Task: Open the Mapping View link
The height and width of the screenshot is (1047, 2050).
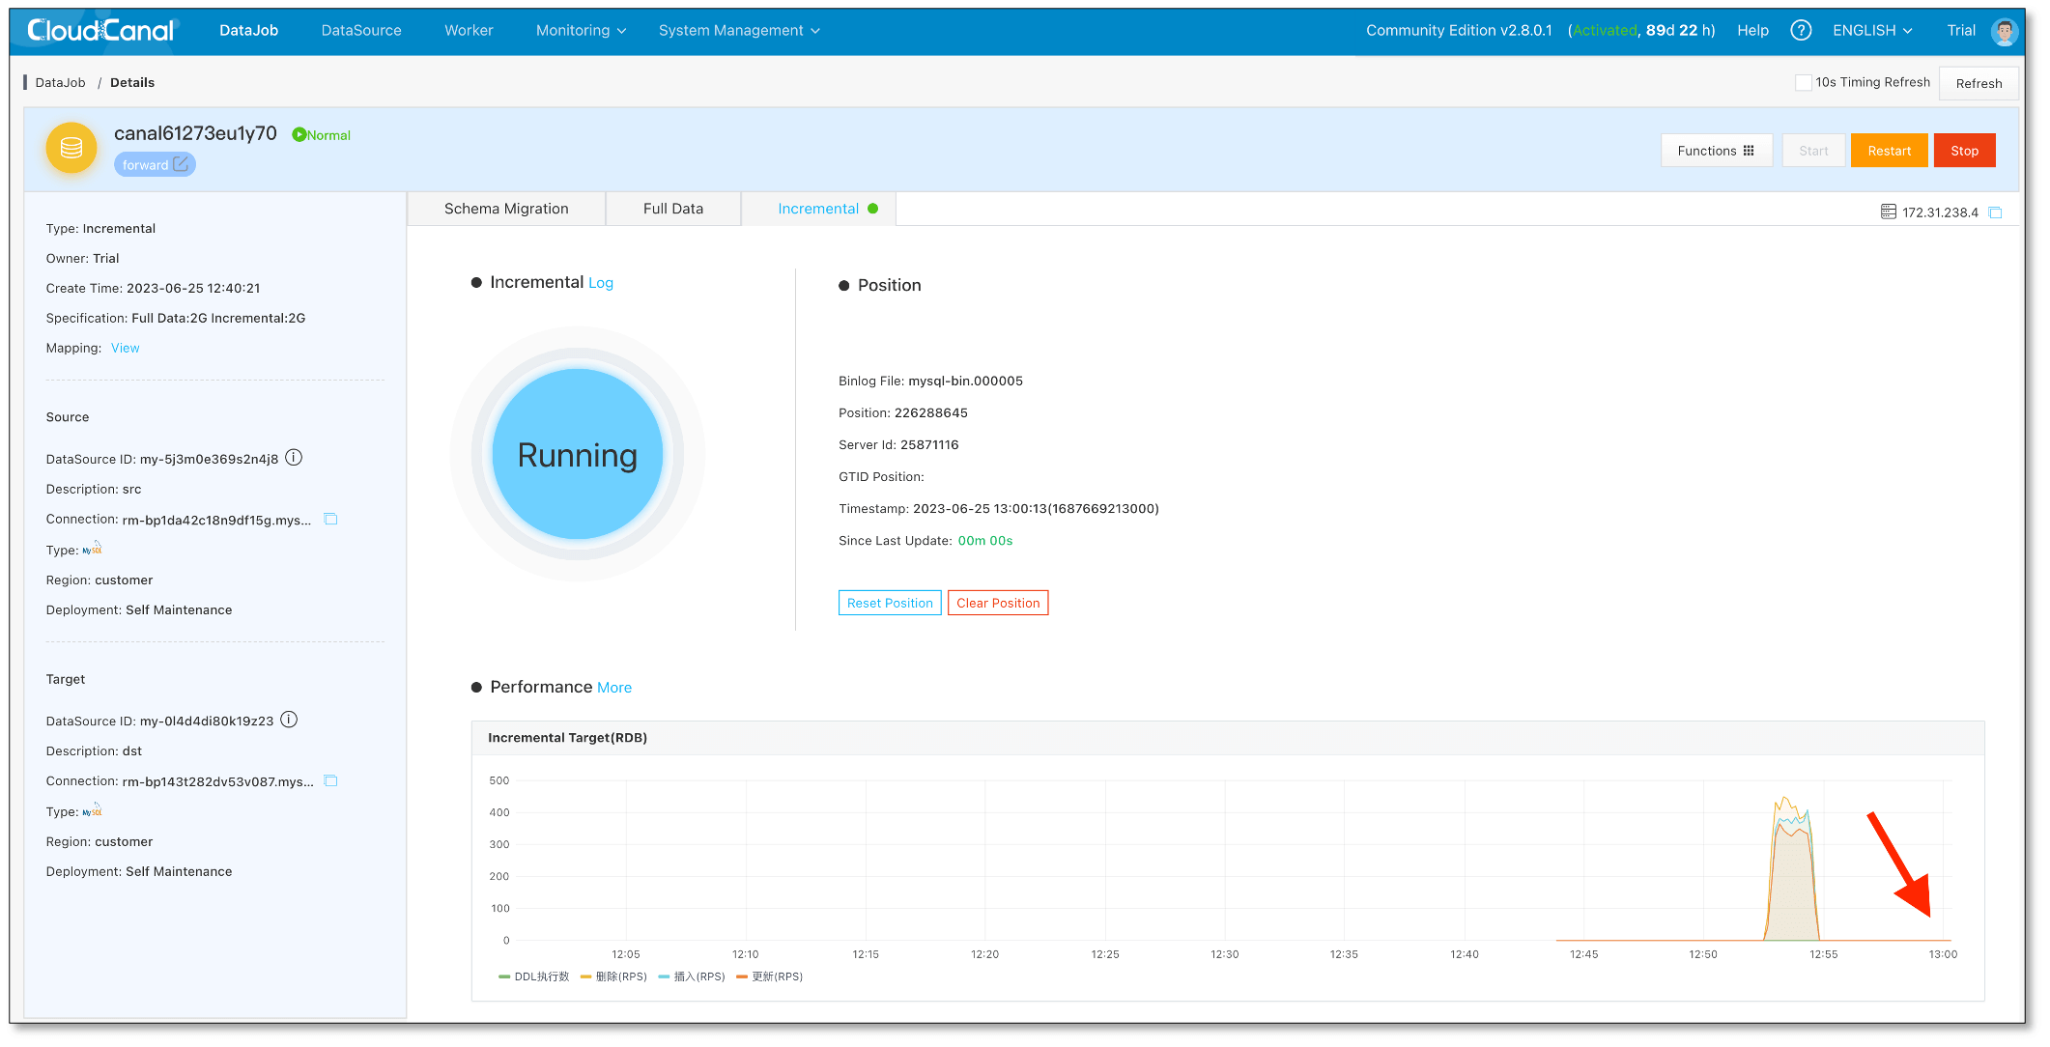Action: click(125, 348)
